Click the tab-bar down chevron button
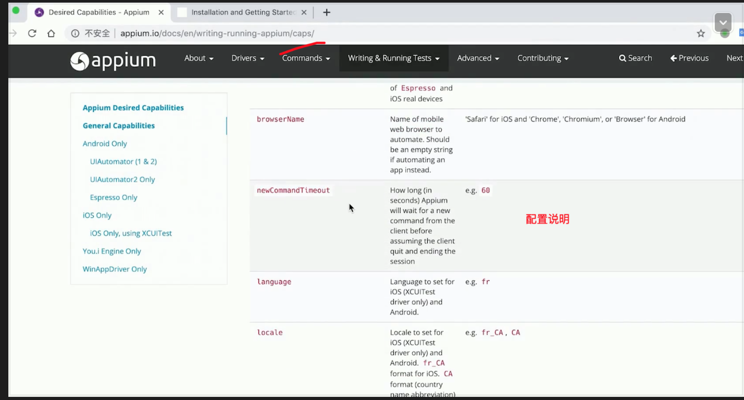Image resolution: width=744 pixels, height=400 pixels. pos(723,22)
